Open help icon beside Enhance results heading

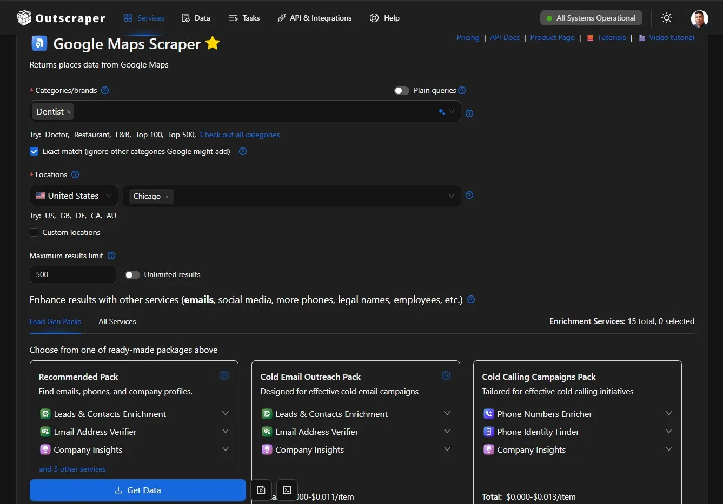[471, 299]
